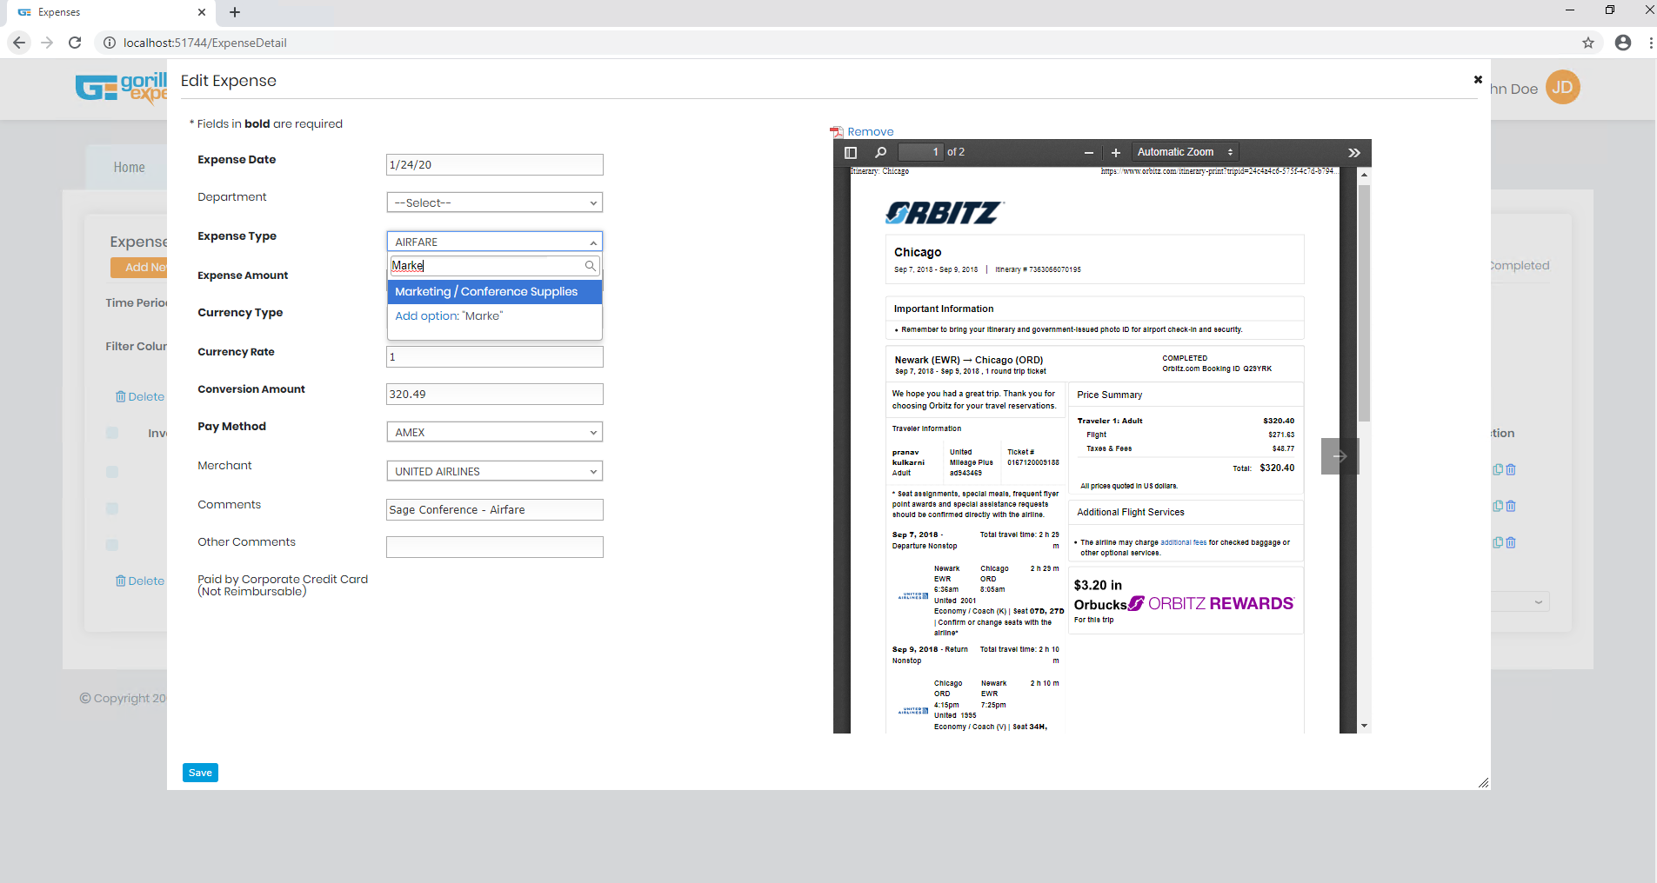Viewport: 1657px width, 883px height.
Task: Zoom in the PDF with plus icon
Action: coord(1116,153)
